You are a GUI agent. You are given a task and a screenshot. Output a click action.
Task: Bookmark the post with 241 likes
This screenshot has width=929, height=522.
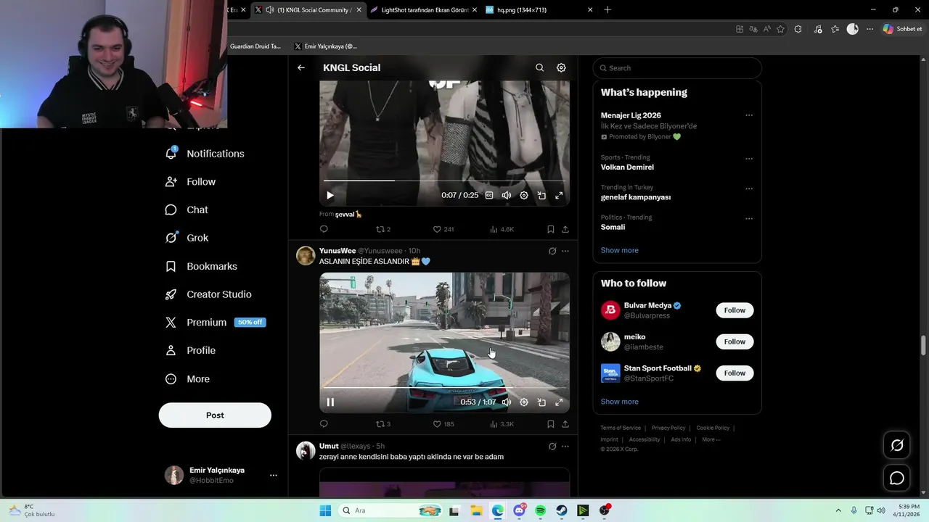(551, 229)
